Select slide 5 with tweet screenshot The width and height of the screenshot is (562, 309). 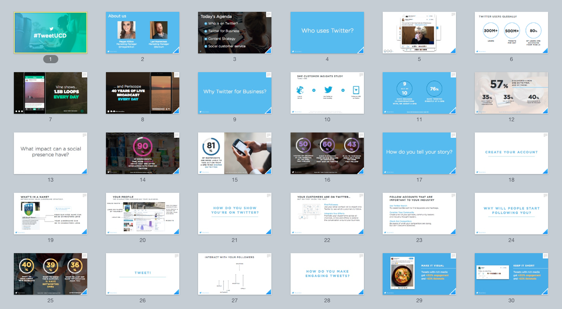[419, 33]
